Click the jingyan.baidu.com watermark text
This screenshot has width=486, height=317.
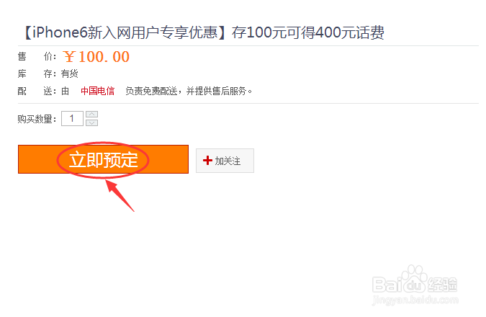tap(415, 300)
